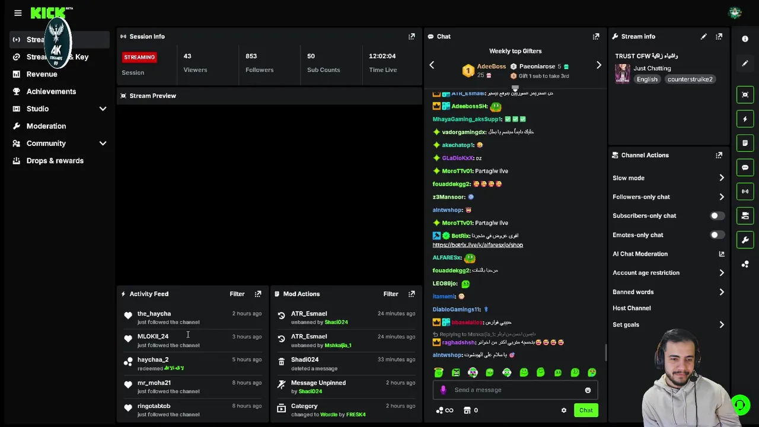
Task: Click username vadorgamingdx in chat
Action: coord(463,132)
